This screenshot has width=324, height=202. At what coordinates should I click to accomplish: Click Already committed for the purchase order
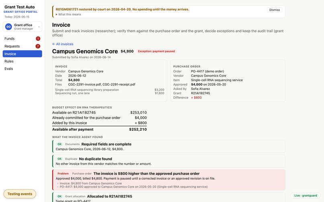(86, 118)
